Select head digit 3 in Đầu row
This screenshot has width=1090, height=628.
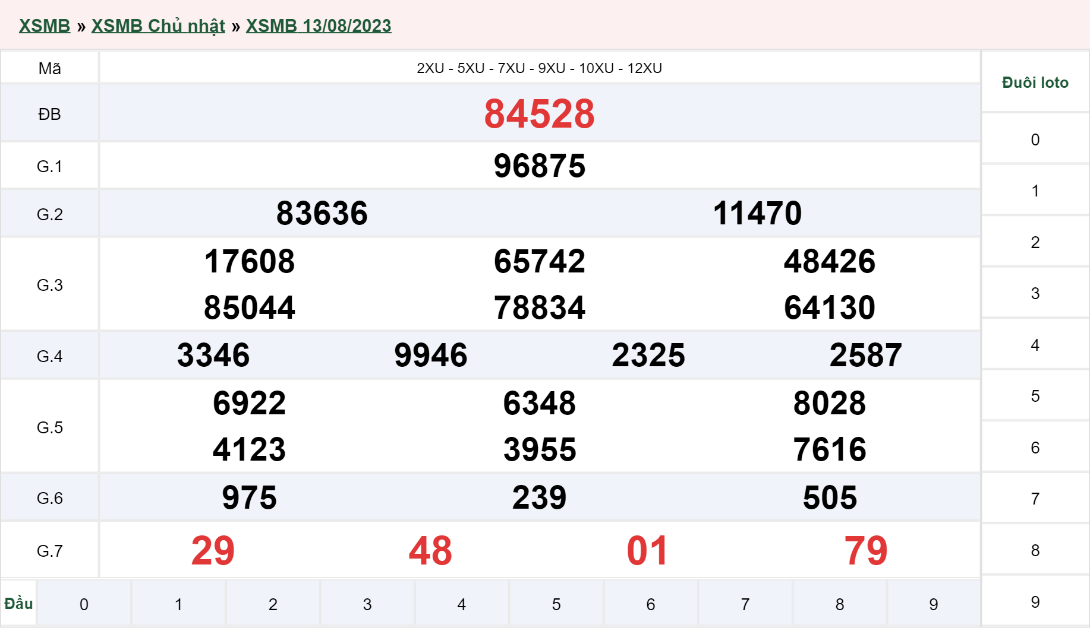(x=367, y=604)
